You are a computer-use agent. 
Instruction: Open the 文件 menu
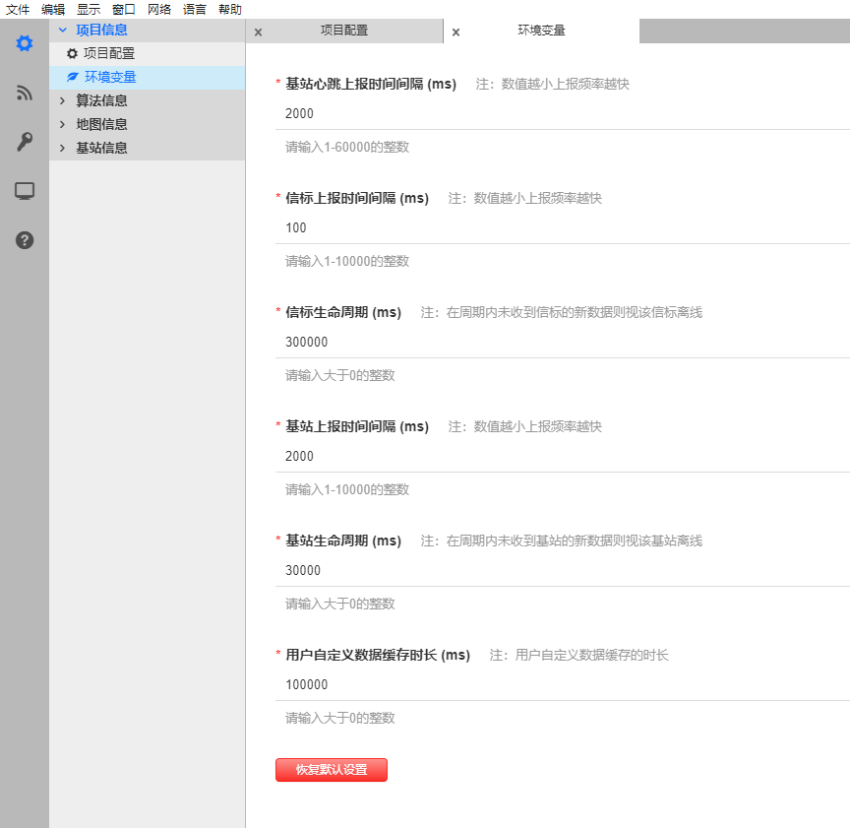click(x=18, y=9)
